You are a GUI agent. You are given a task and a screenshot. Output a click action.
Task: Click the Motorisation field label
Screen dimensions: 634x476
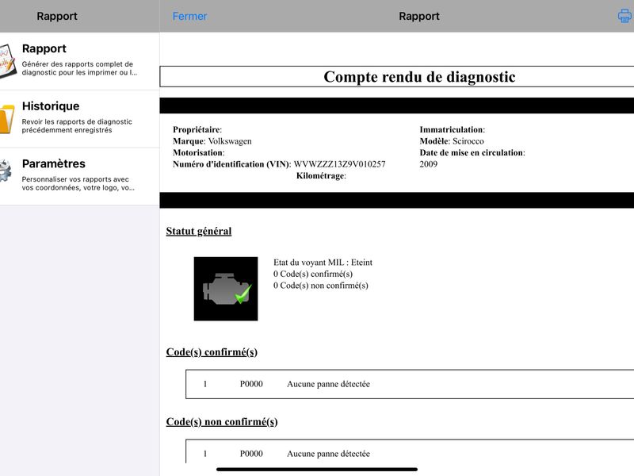pyautogui.click(x=199, y=152)
